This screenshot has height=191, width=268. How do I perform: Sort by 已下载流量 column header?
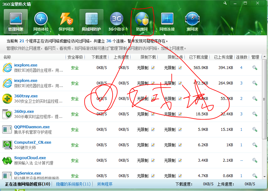point(198,57)
